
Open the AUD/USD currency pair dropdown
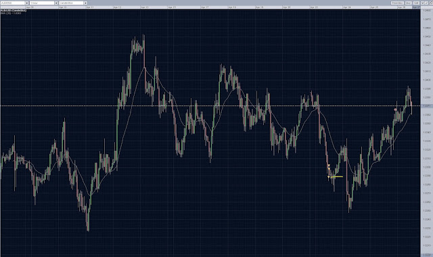click(14, 3)
